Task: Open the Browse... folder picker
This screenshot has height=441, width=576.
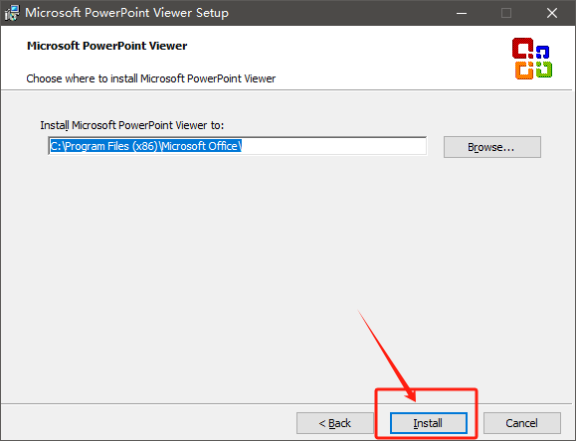Action: click(x=491, y=147)
